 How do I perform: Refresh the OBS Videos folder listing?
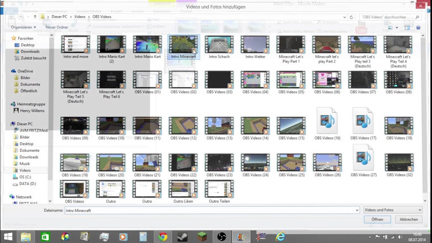click(x=351, y=17)
